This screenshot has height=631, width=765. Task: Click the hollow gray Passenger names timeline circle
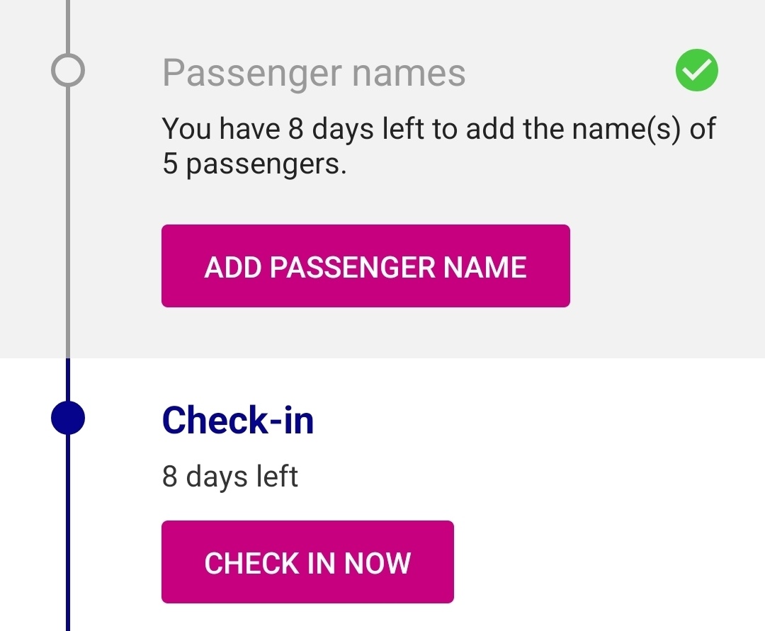click(x=68, y=71)
